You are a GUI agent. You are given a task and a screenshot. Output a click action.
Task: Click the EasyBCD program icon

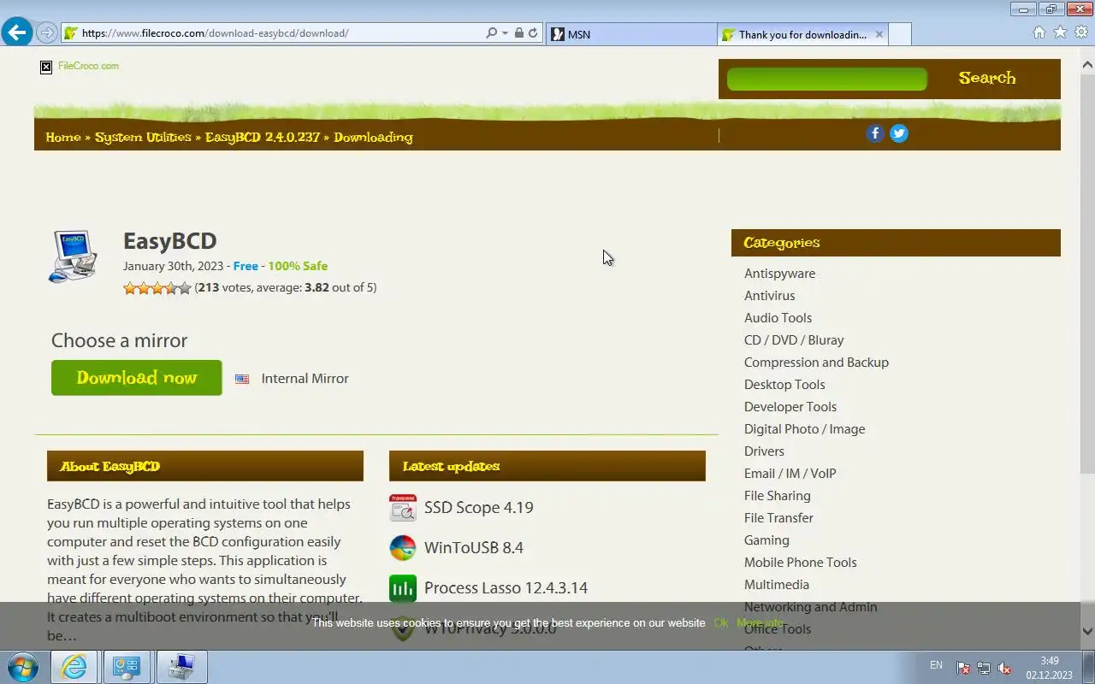tap(73, 256)
